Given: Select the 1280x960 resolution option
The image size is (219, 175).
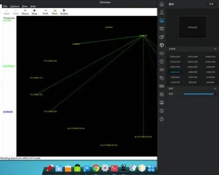Looking at the screenshot, I should 193,72.
